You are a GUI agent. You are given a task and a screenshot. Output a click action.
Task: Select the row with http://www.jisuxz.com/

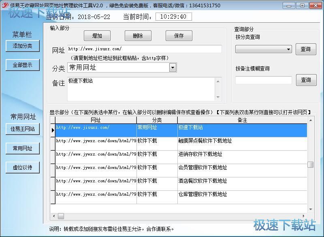click(181, 130)
